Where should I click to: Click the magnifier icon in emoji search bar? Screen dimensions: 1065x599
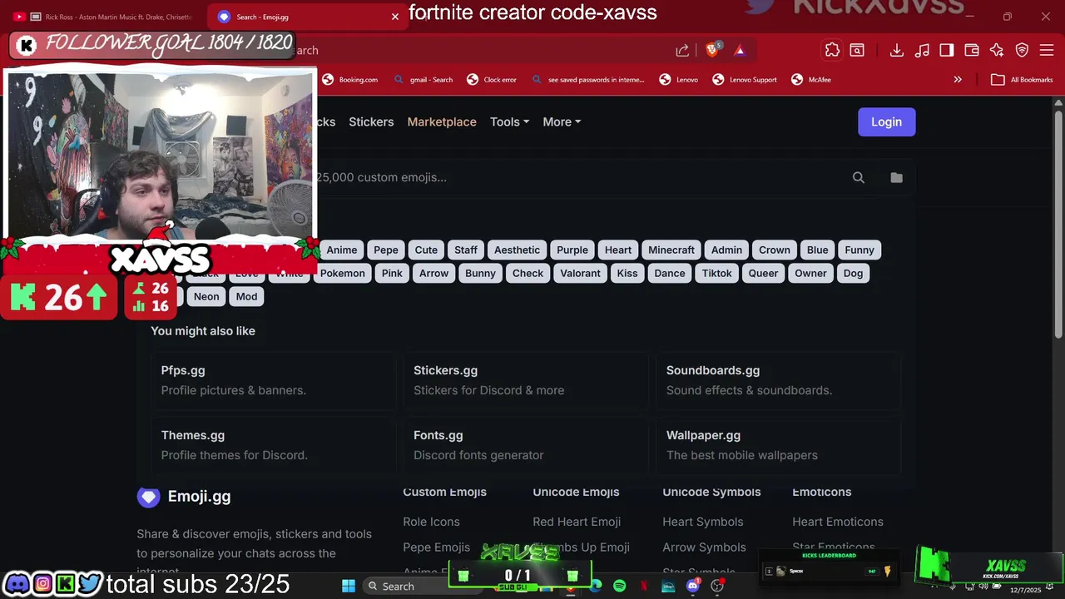coord(859,177)
